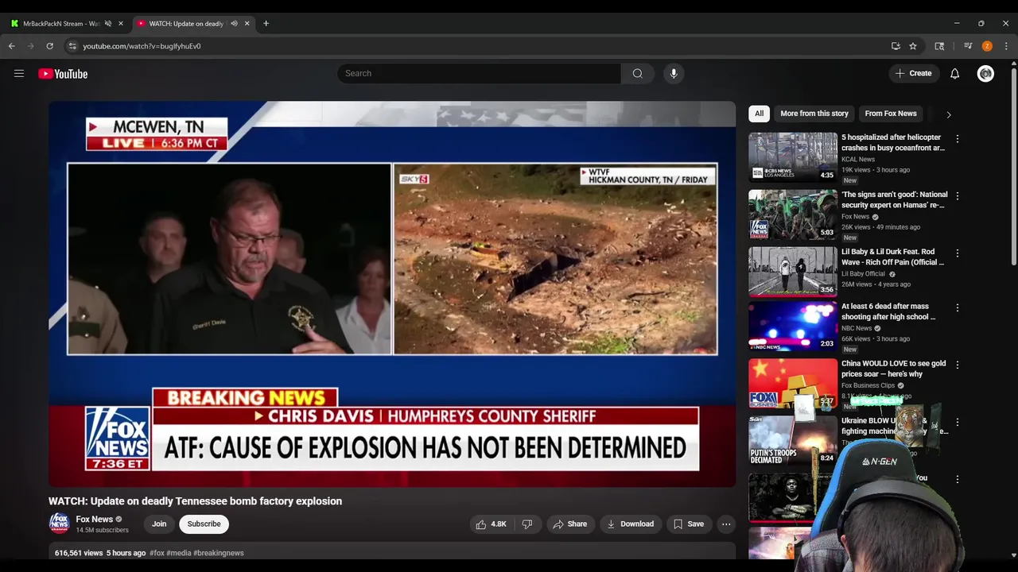Image resolution: width=1018 pixels, height=572 pixels.
Task: Open more actions under the video
Action: (x=726, y=524)
